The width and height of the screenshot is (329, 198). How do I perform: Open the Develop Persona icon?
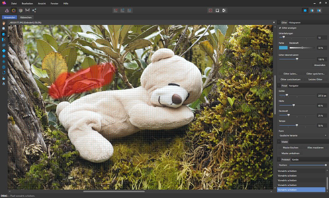point(20,11)
